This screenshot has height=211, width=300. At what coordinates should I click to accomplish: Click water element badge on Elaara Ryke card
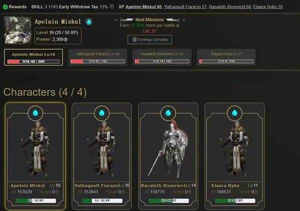click(x=234, y=113)
